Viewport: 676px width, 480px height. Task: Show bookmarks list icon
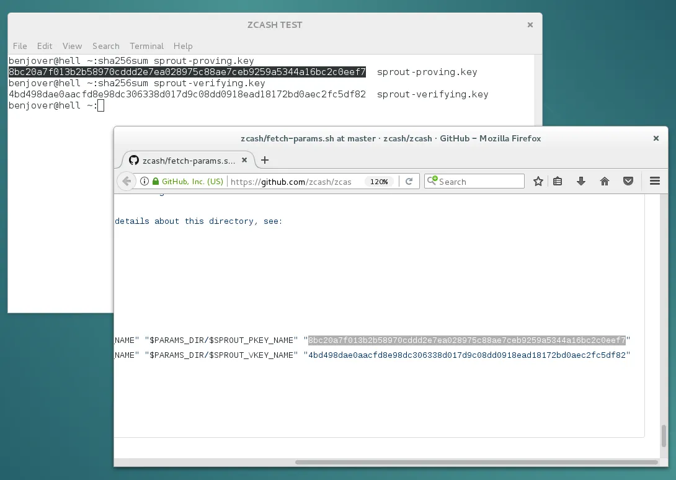pos(558,182)
